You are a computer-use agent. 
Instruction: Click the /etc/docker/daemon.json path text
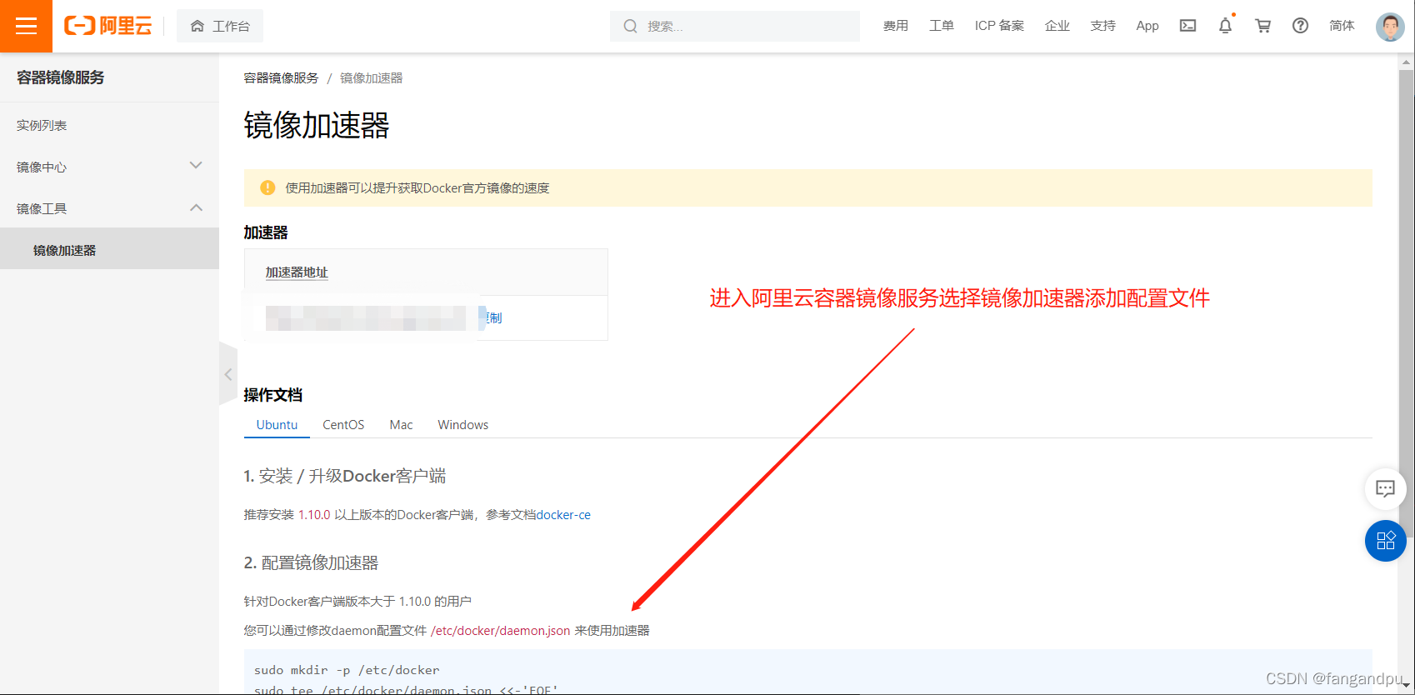[500, 631]
